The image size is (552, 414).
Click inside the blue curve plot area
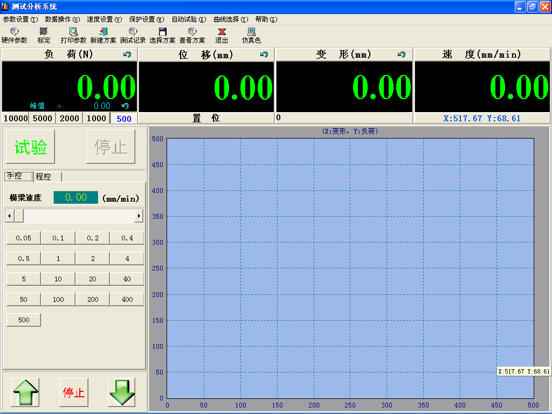click(x=350, y=268)
